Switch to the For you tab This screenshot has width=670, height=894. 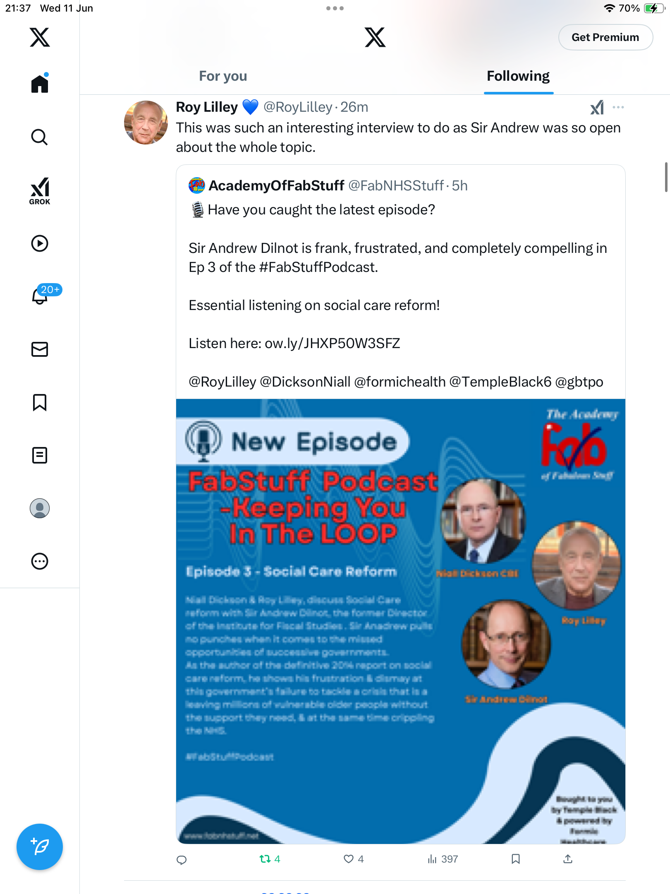click(x=223, y=76)
